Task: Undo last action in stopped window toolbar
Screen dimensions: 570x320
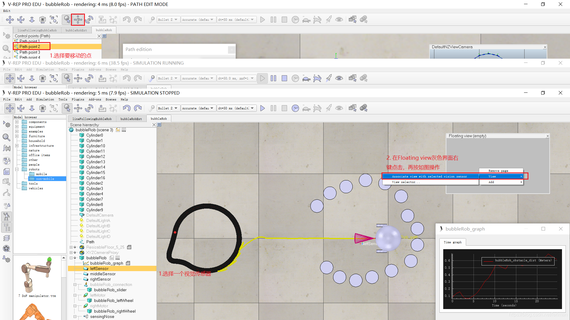Action: [x=127, y=108]
